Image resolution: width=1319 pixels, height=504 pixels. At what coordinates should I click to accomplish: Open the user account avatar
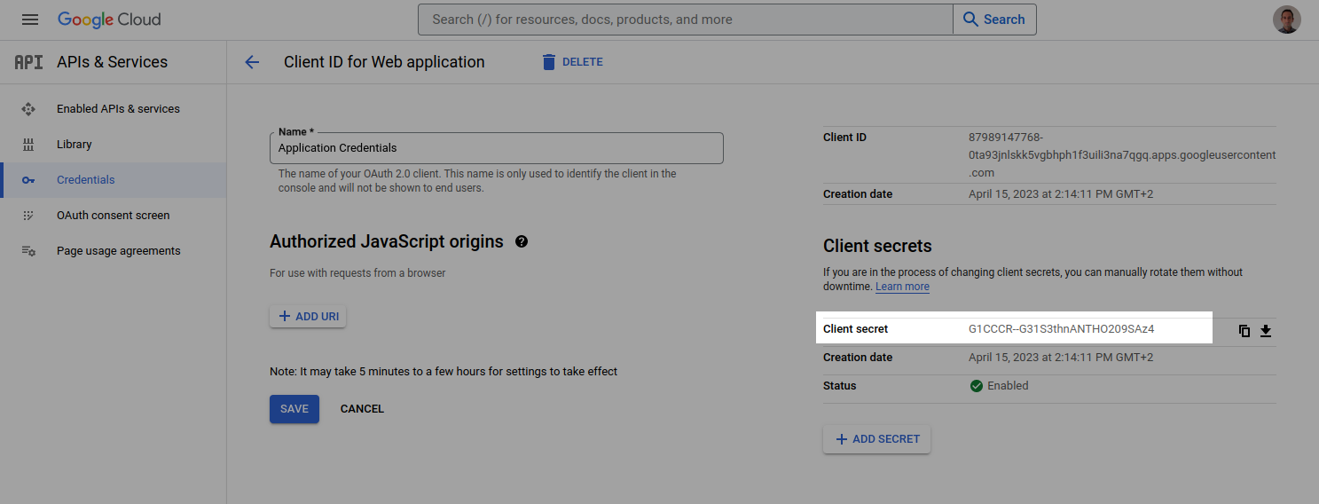click(x=1286, y=20)
